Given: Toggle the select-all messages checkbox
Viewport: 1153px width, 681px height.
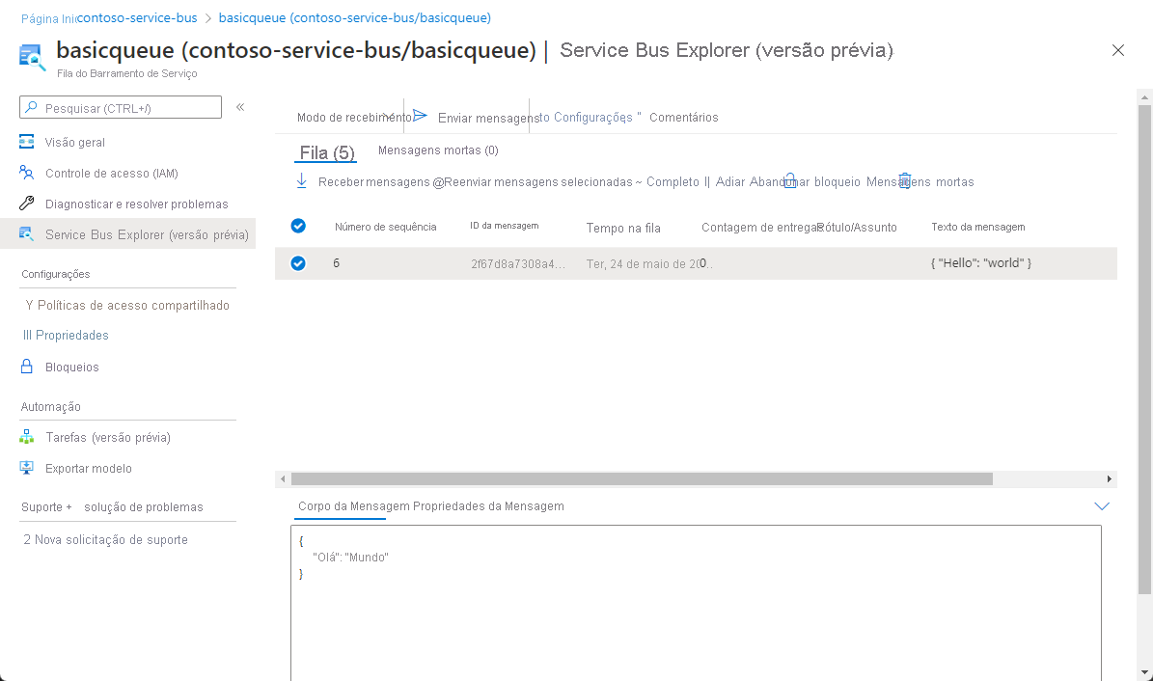Looking at the screenshot, I should click(x=298, y=226).
